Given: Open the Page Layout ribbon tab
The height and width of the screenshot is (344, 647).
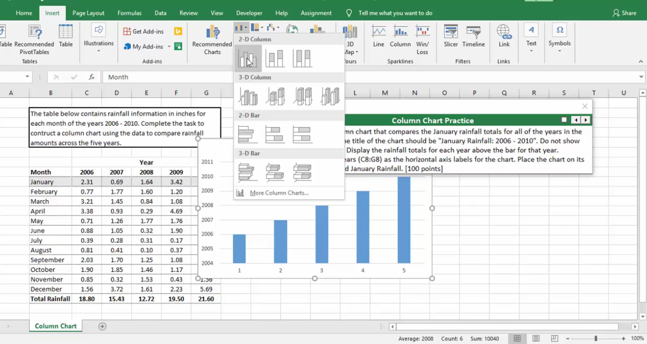Looking at the screenshot, I should [88, 13].
